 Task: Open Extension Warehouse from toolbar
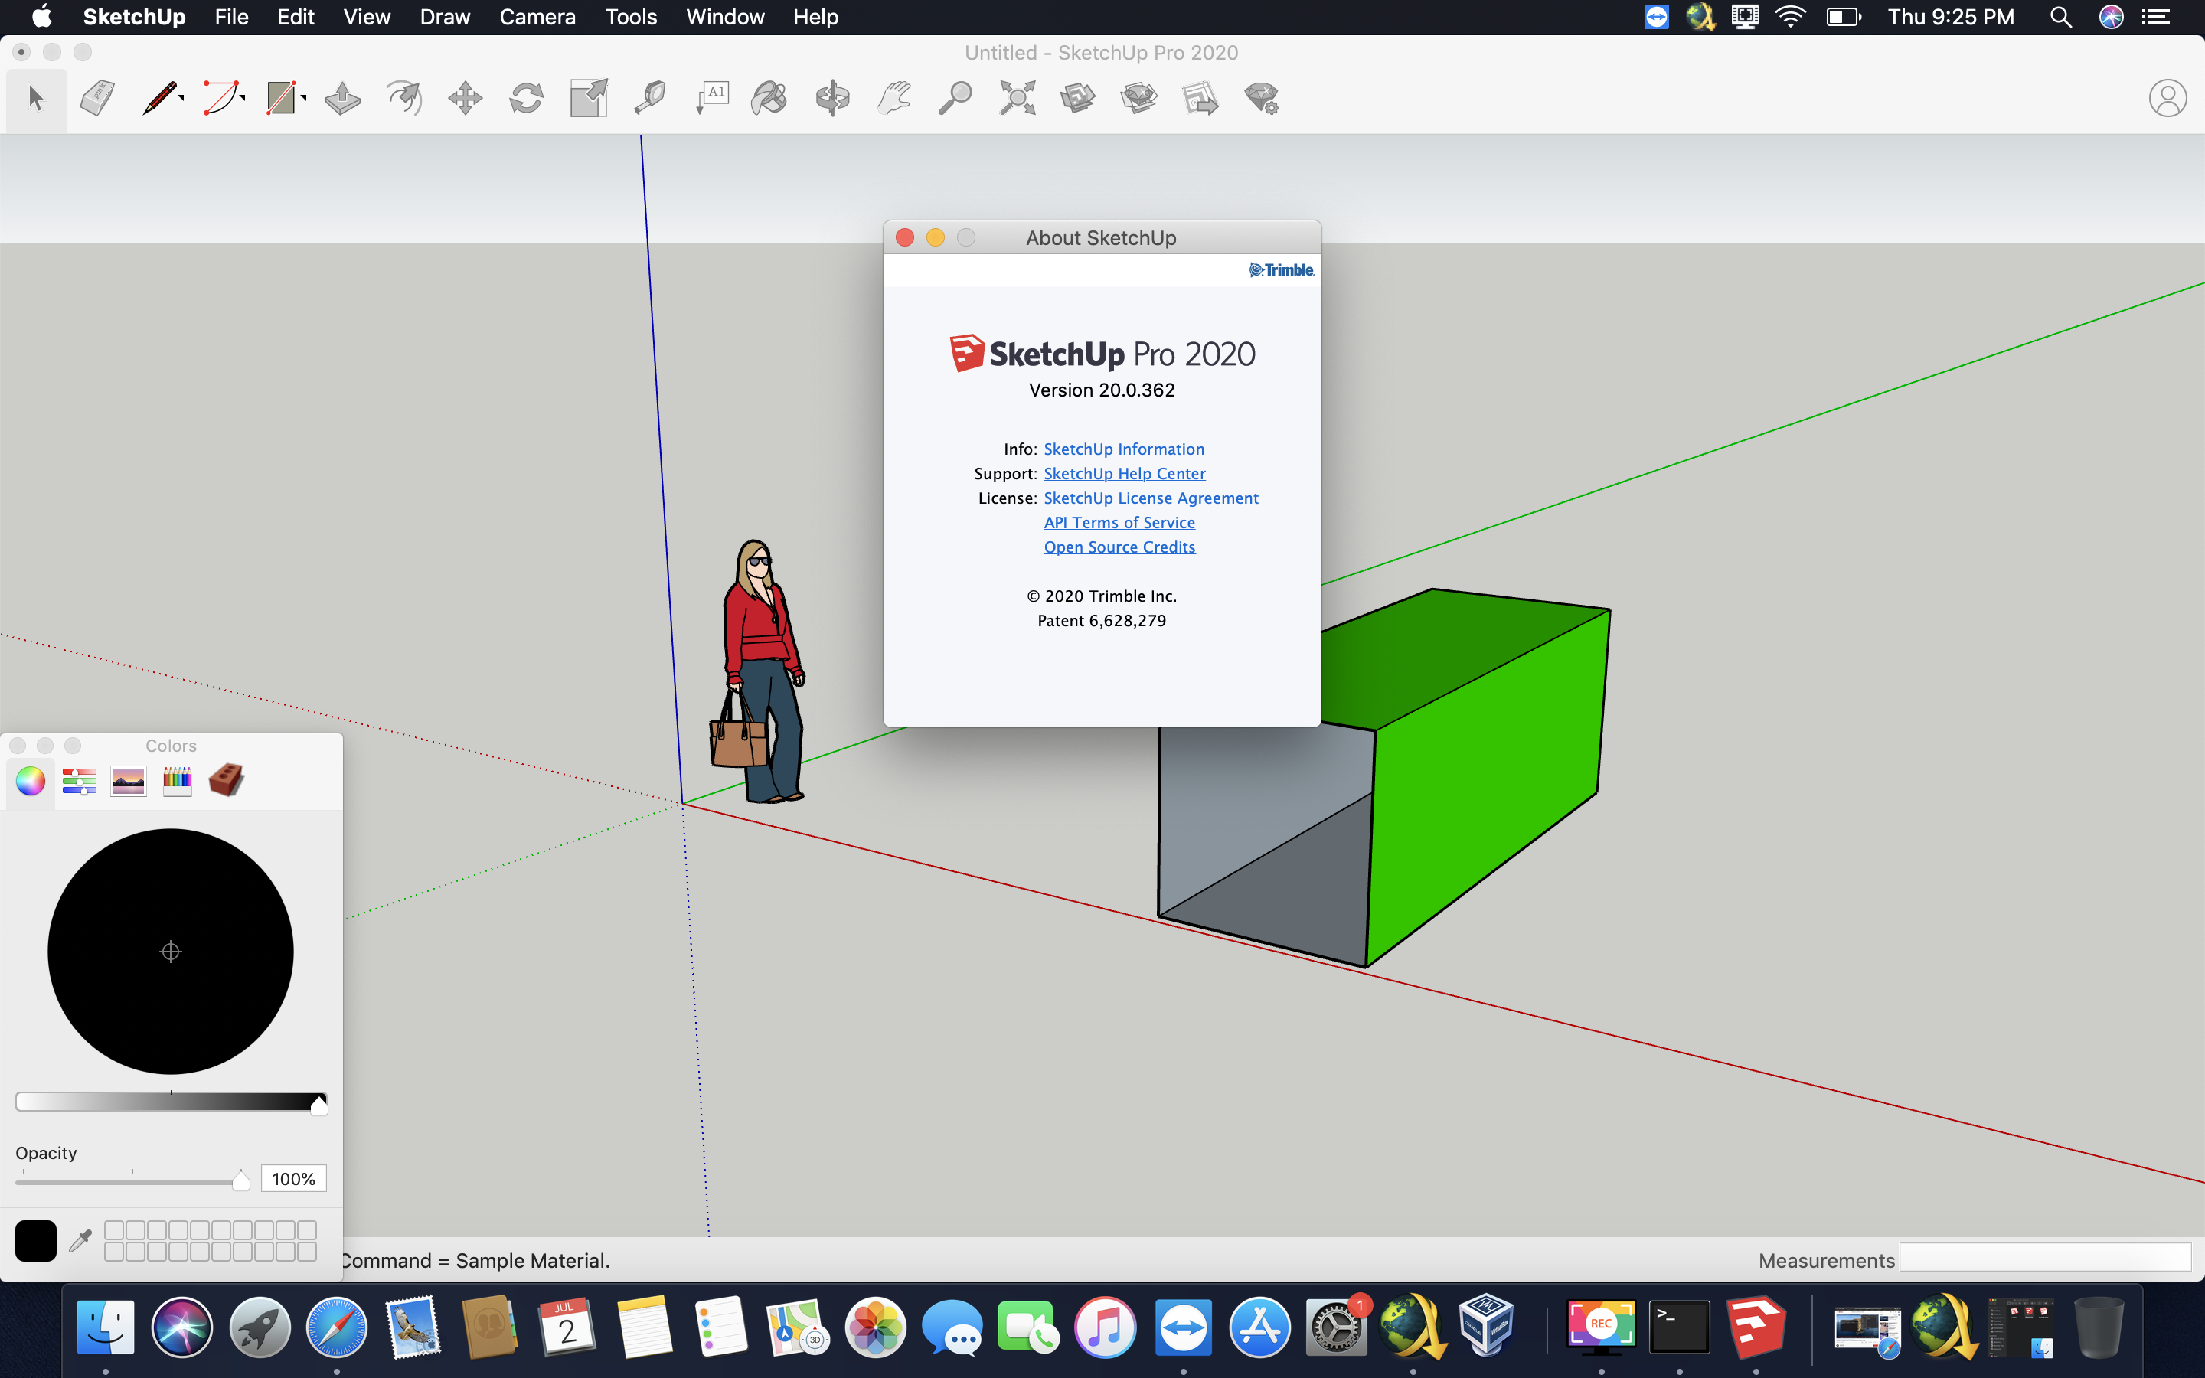point(1139,97)
